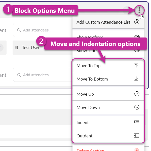Choose Move To Top from menu
The image size is (151, 151).
point(89,66)
